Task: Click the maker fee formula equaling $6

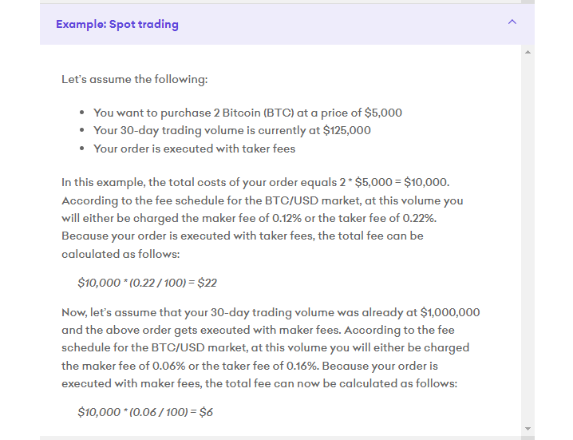Action: [x=145, y=412]
